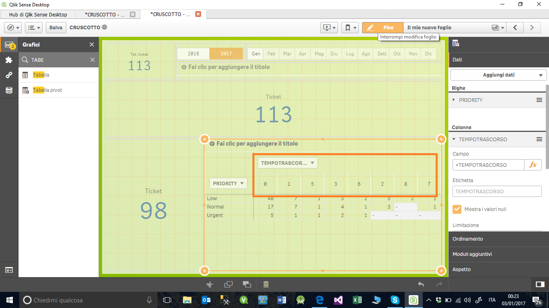Screen dimensions: 549x308
Task: Select the Ticket KPI showing 98
Action: (154, 205)
